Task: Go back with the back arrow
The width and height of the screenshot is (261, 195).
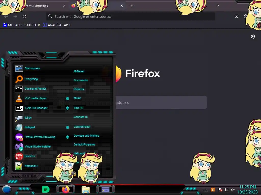Action: click(x=6, y=17)
